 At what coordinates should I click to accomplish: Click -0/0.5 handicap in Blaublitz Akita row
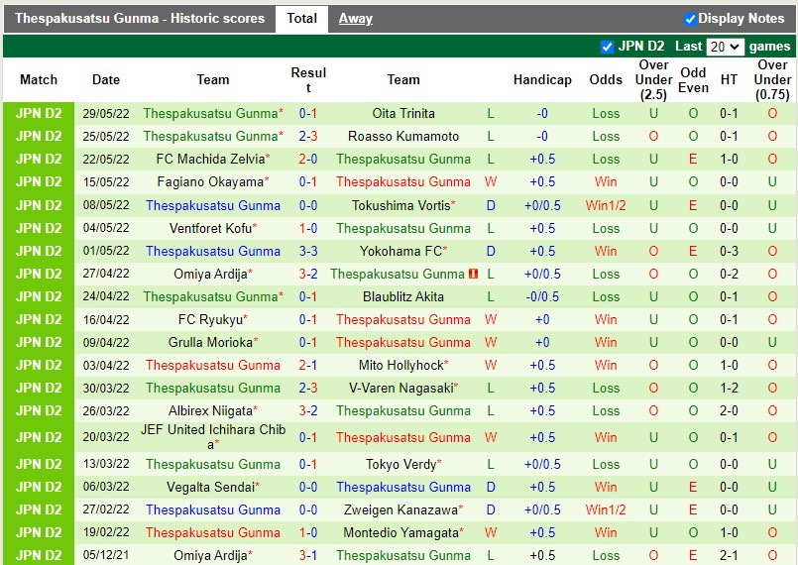(x=542, y=296)
